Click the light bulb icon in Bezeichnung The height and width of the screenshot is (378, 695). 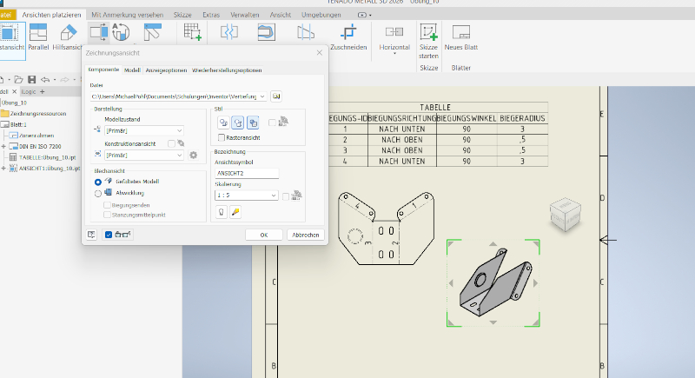221,212
